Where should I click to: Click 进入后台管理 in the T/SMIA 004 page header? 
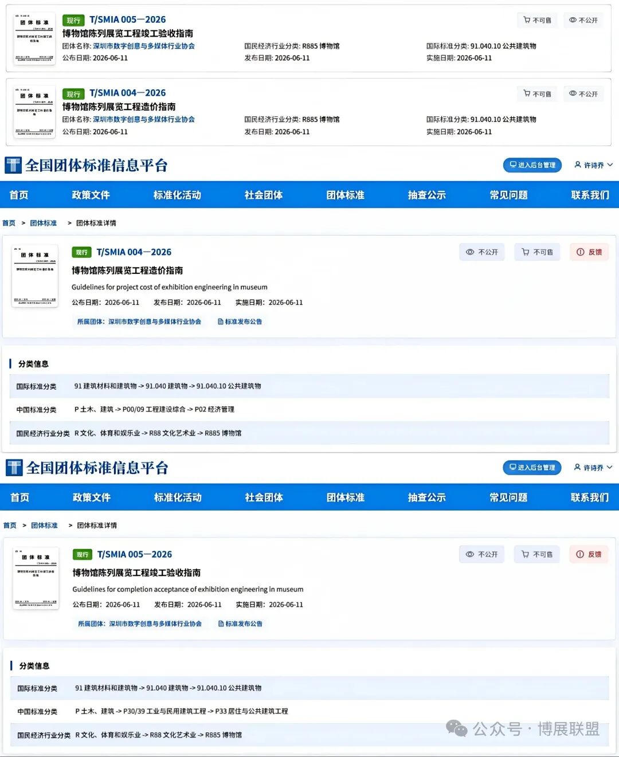[x=532, y=165]
